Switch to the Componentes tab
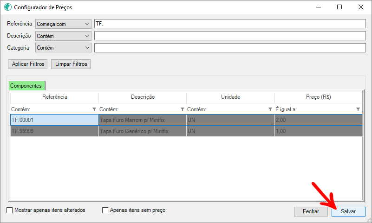 click(x=26, y=85)
